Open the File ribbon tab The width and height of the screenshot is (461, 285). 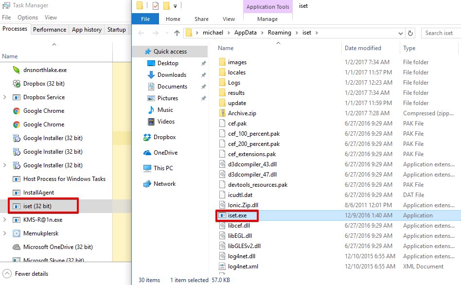[145, 19]
